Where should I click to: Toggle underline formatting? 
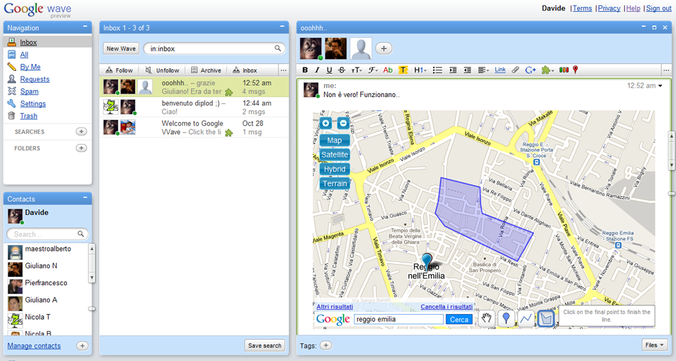pos(330,70)
